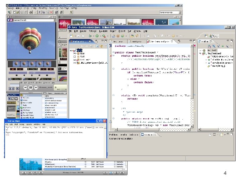This screenshot has width=241, height=181.
Task: Toggle checkbox for Pentimento track in iTunes
Action: tap(46, 164)
